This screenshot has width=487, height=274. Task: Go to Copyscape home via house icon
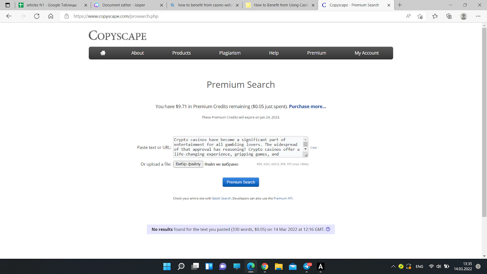[103, 53]
